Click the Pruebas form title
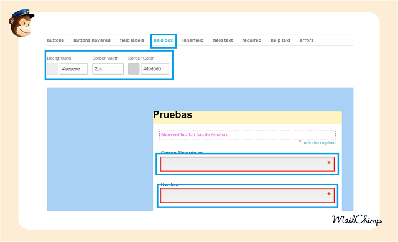 [173, 114]
